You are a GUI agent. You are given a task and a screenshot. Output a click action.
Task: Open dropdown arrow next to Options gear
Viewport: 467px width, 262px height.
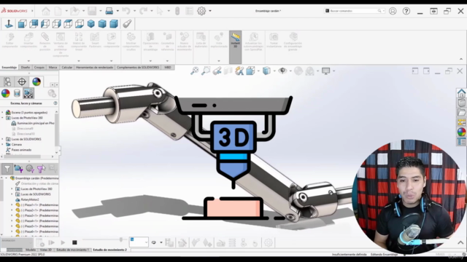210,11
